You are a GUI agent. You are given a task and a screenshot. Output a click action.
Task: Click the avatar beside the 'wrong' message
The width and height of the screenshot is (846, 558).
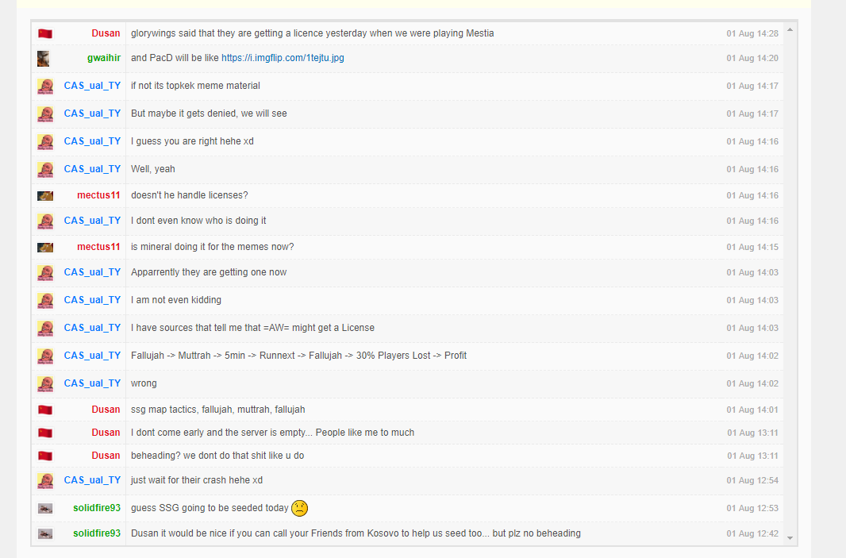(x=45, y=383)
